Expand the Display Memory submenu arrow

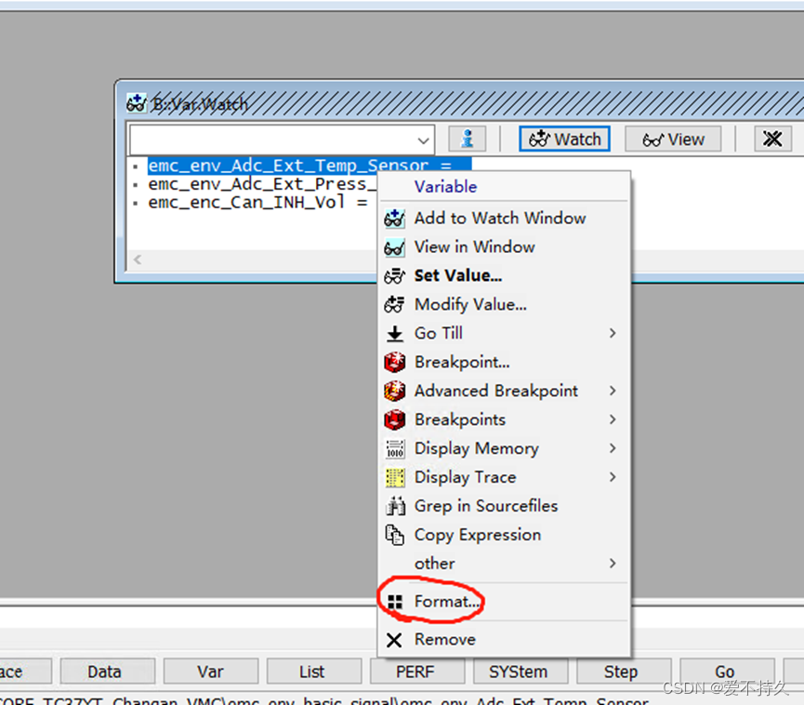pyautogui.click(x=613, y=448)
